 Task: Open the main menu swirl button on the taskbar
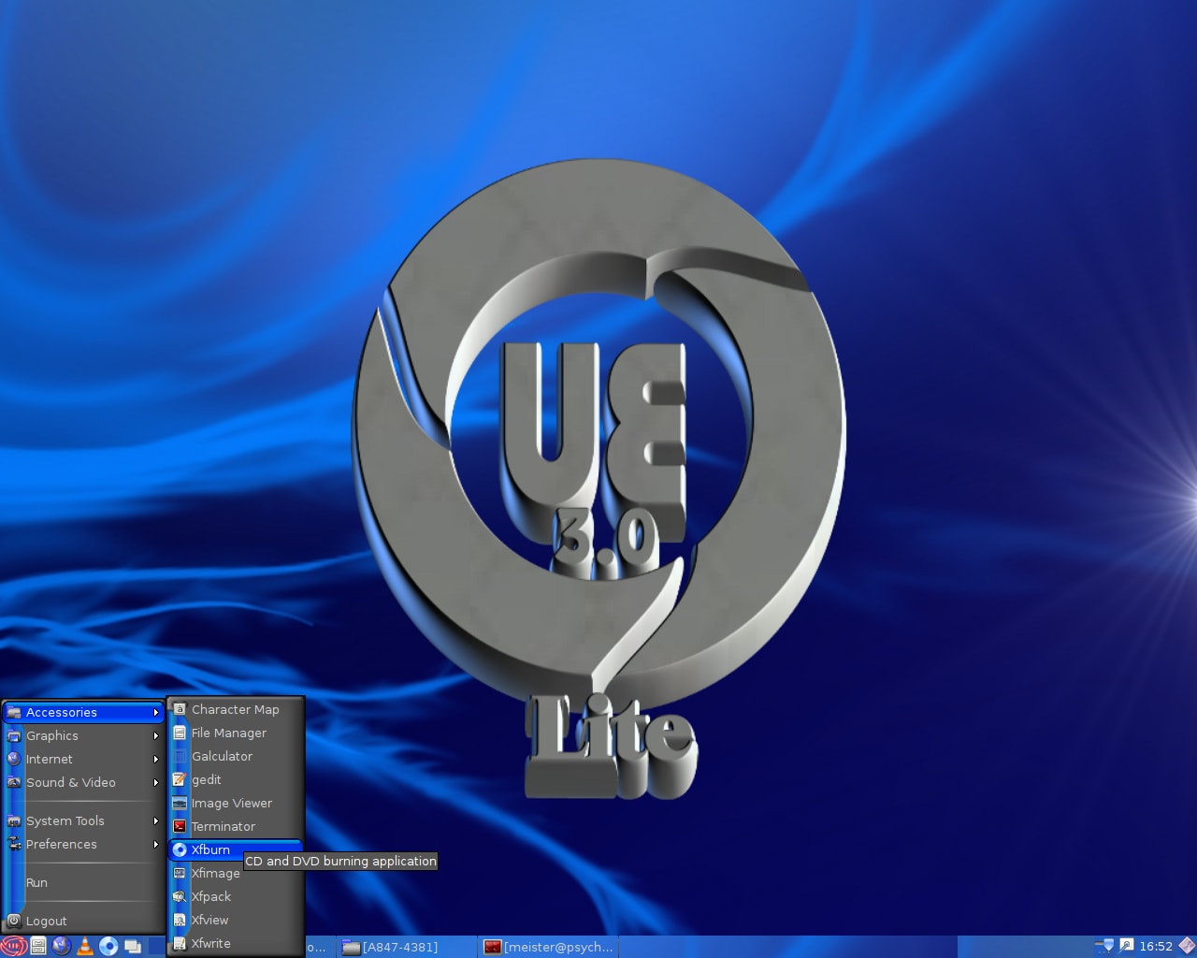coord(13,946)
